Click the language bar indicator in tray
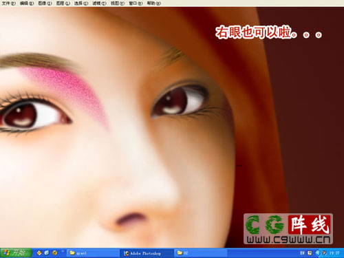344x258 pixels. pos(302,253)
